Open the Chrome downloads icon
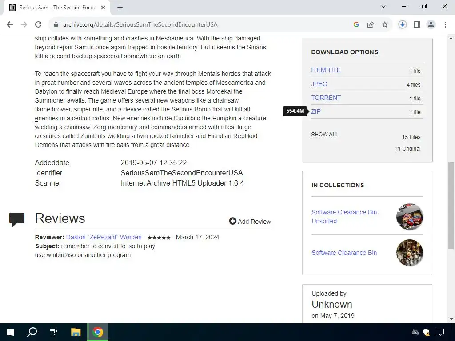Image resolution: width=455 pixels, height=341 pixels. (x=403, y=25)
